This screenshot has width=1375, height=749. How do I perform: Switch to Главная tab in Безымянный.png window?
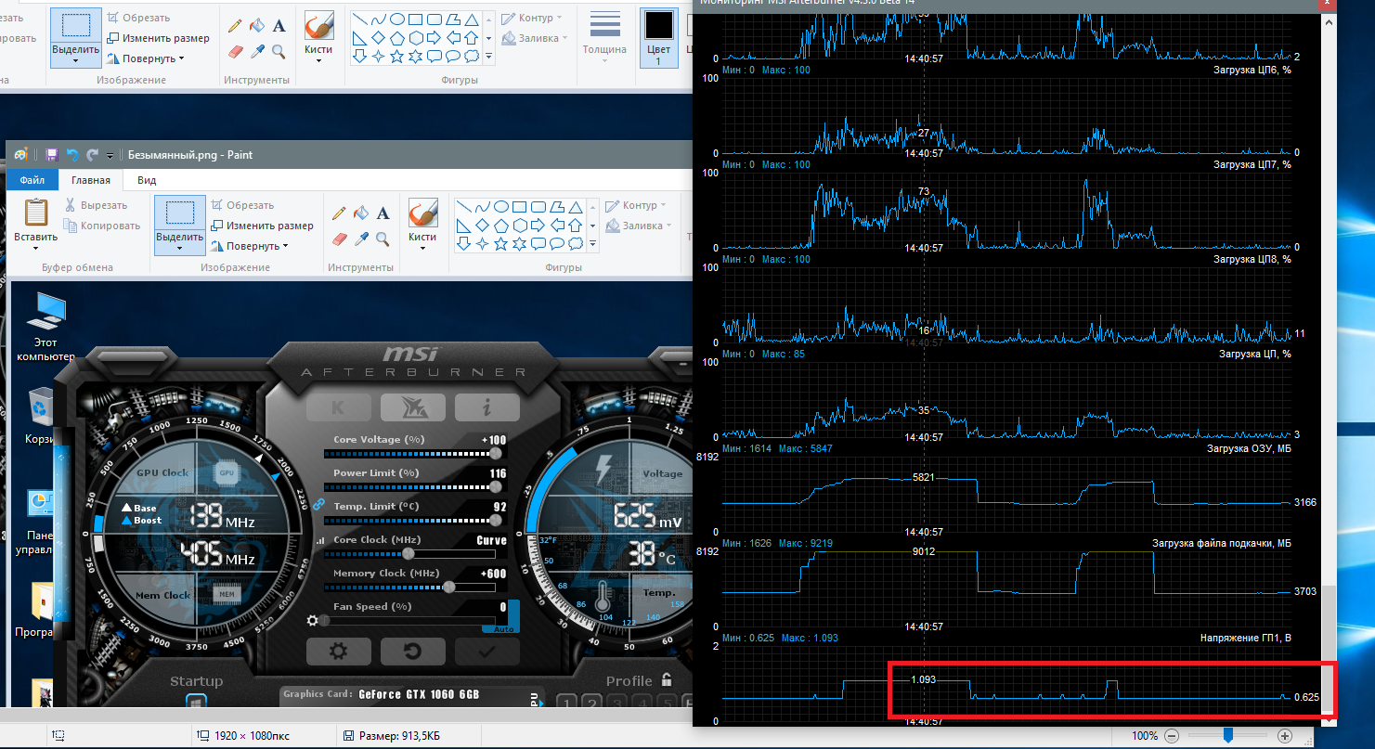point(91,180)
